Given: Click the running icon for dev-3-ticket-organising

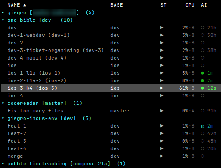Looking at the screenshot, I should [x=162, y=50].
